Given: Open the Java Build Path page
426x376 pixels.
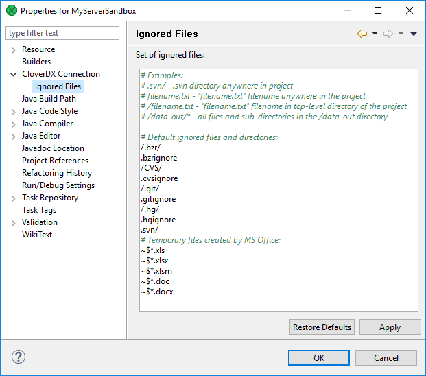Looking at the screenshot, I should (49, 99).
